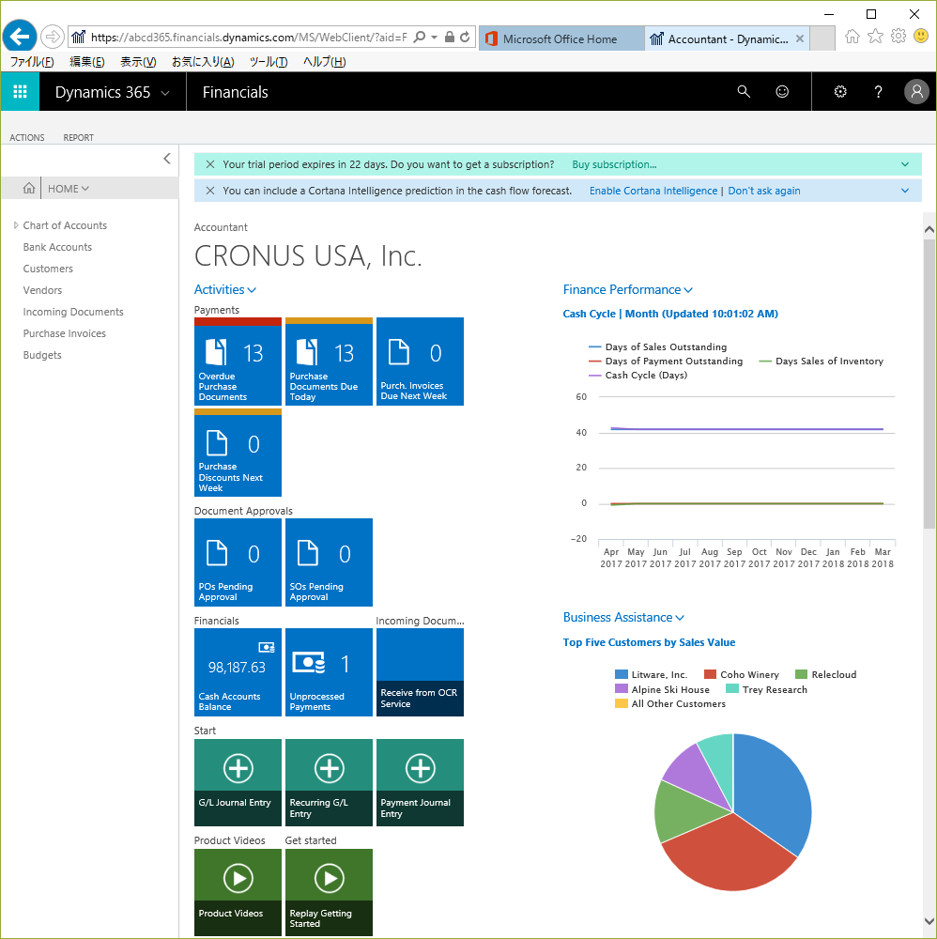
Task: Open settings gear in the Dynamics header
Action: tap(840, 92)
